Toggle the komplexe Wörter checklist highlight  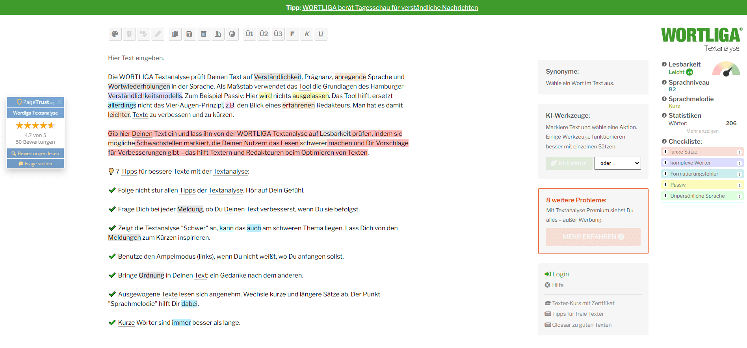coord(702,163)
